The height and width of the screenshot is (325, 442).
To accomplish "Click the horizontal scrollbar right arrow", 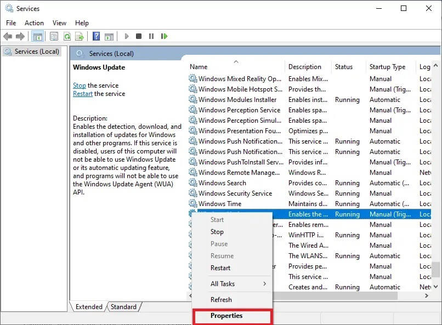I will click(427, 295).
